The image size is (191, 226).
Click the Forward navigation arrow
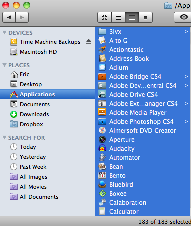[22, 17]
